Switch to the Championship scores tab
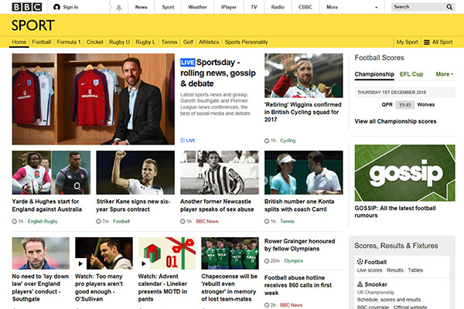Screen dimensions: 464x309 374,74
